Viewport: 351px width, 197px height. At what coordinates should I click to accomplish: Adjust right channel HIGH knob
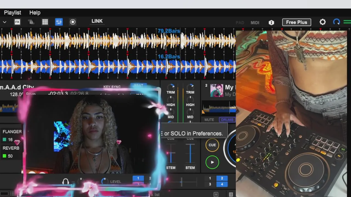coord(190,99)
